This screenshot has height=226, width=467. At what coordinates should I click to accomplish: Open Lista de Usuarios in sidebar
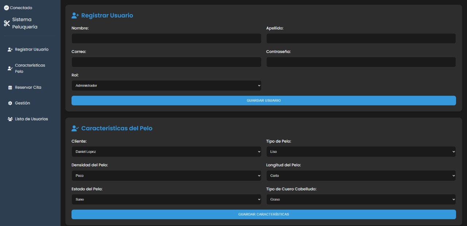31,119
